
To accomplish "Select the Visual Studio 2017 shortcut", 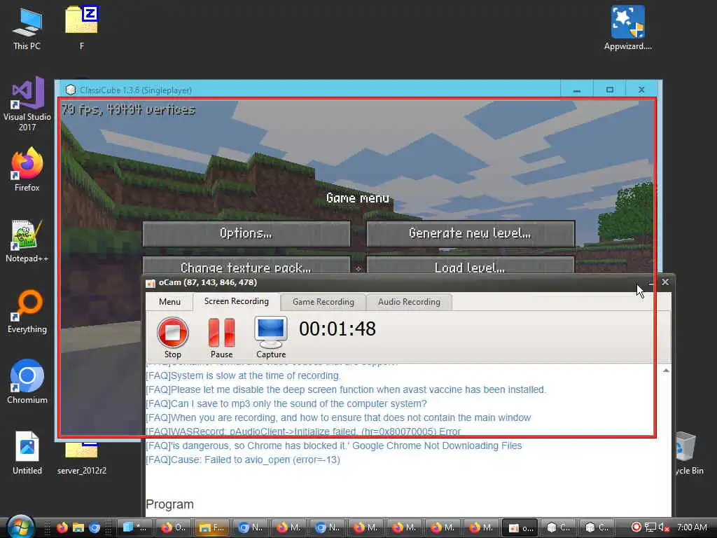I will pos(27,104).
